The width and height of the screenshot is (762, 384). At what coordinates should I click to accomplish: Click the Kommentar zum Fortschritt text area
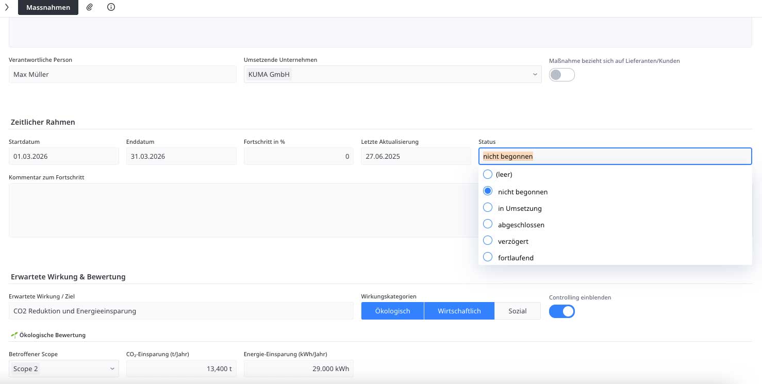[243, 210]
